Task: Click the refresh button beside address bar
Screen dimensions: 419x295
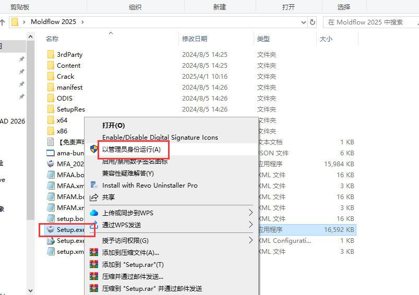Action: (x=313, y=22)
